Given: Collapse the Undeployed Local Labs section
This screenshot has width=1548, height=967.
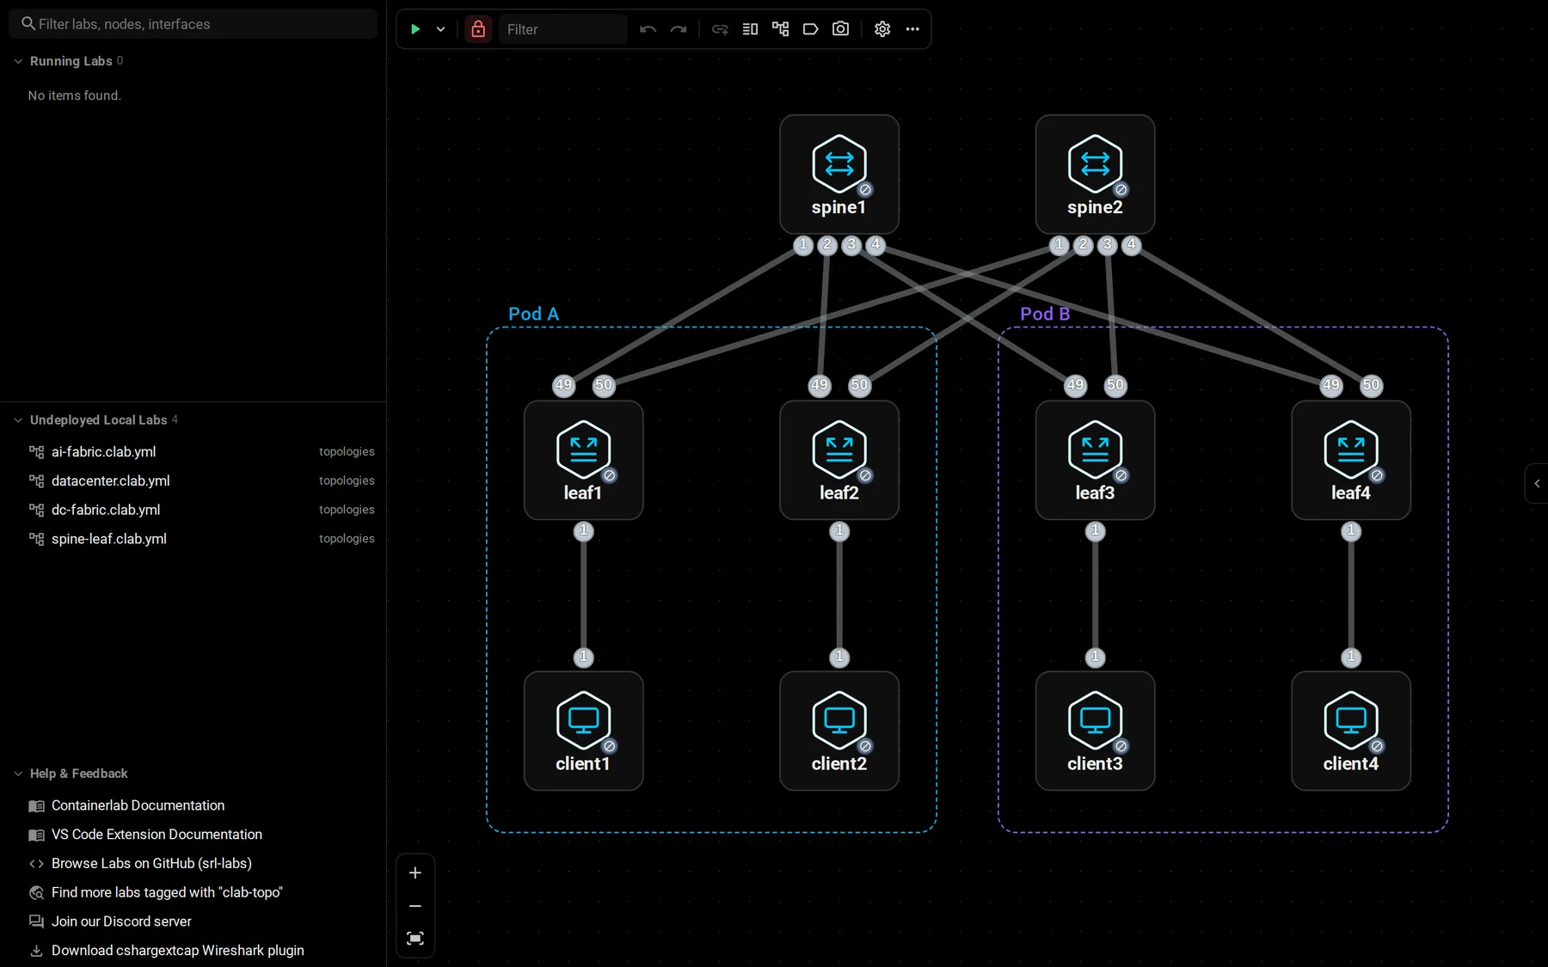Looking at the screenshot, I should coord(18,420).
